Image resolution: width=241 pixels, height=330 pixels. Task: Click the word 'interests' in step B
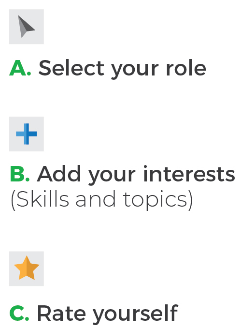pos(189,174)
